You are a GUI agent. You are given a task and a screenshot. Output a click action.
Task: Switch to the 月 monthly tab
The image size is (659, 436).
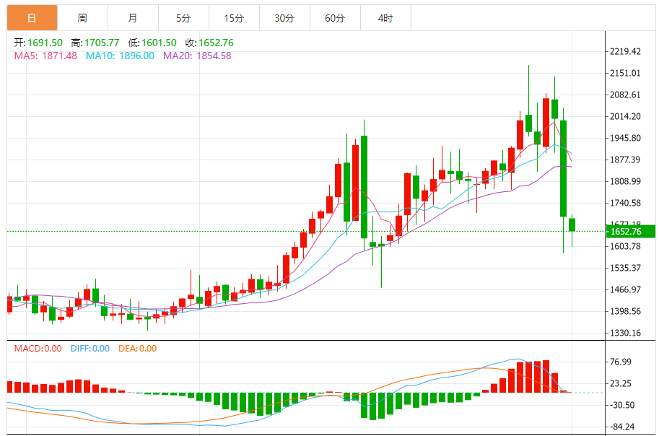pos(133,18)
